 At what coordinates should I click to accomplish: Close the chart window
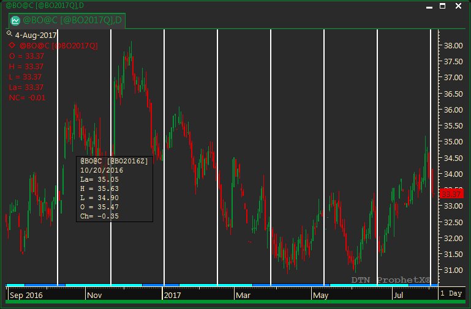pyautogui.click(x=458, y=6)
